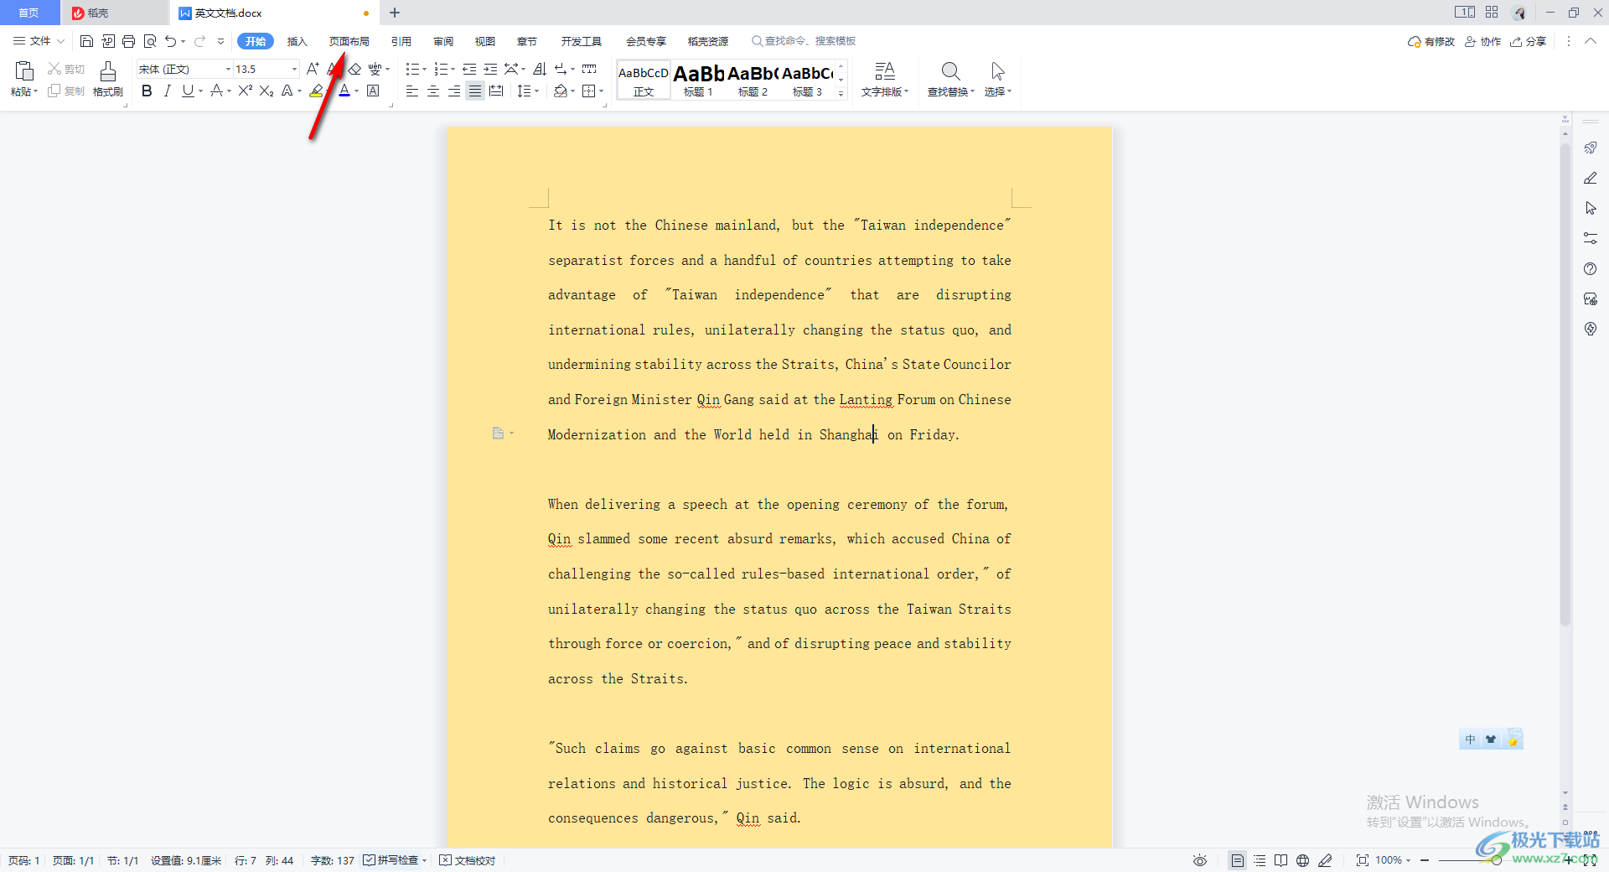Toggle eye protection mode in status bar
This screenshot has width=1609, height=872.
pyautogui.click(x=1200, y=860)
